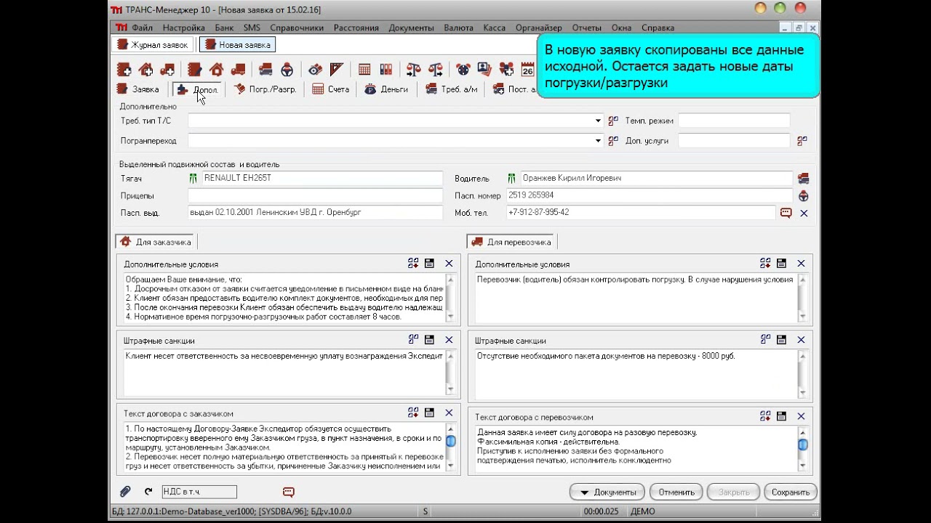The height and width of the screenshot is (523, 931).
Task: Open the vehicles truck-front toolbar icon
Action: click(x=265, y=70)
